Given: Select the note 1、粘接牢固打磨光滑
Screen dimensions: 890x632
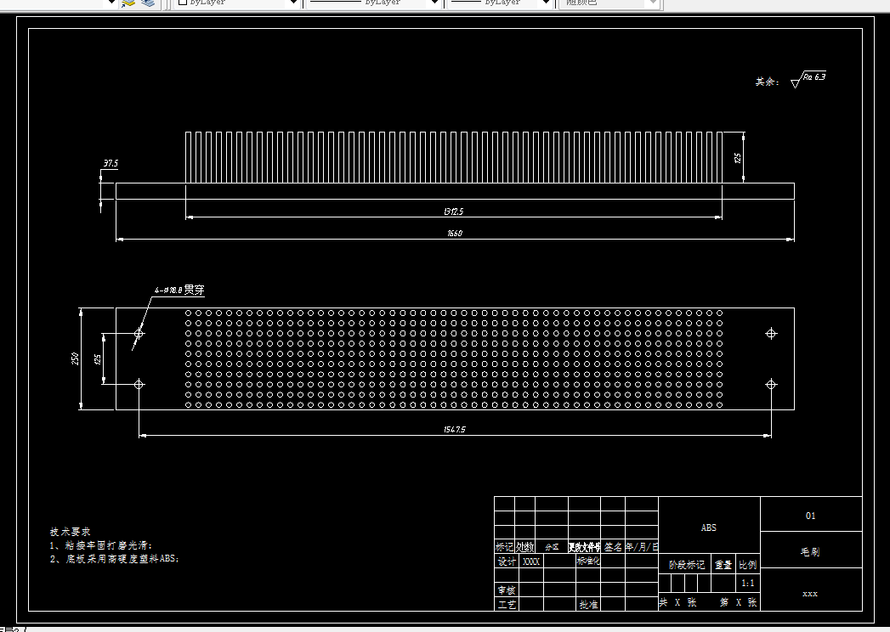Looking at the screenshot, I should [101, 545].
